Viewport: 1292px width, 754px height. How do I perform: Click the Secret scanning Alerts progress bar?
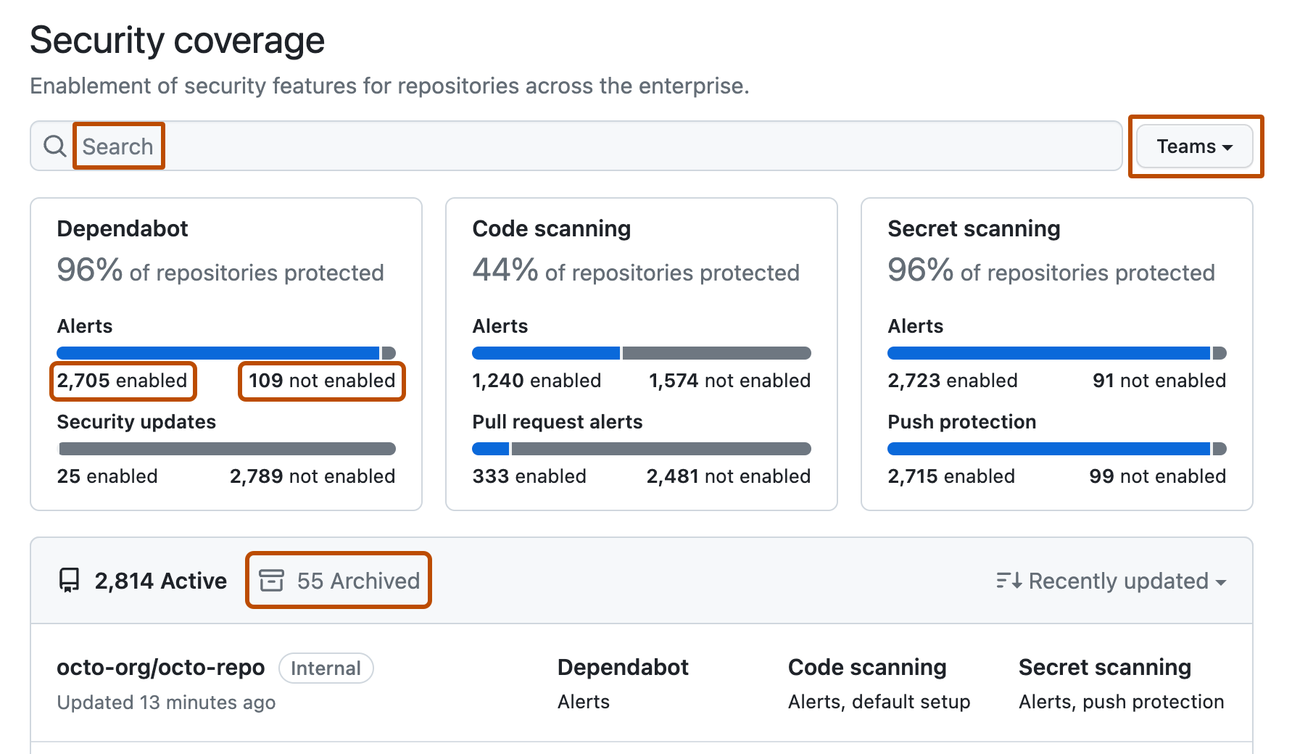[x=1057, y=353]
